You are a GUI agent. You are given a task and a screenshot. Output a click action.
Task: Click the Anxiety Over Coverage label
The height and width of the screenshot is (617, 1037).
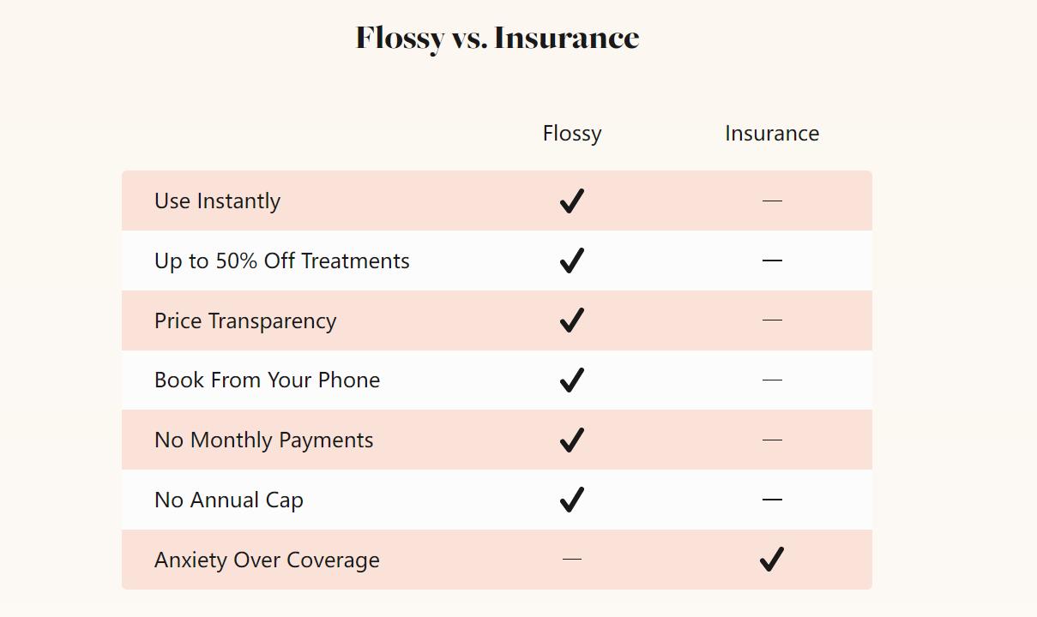point(267,560)
